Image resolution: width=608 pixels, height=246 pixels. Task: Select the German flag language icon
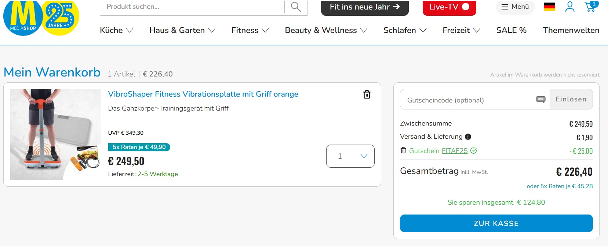click(x=549, y=7)
